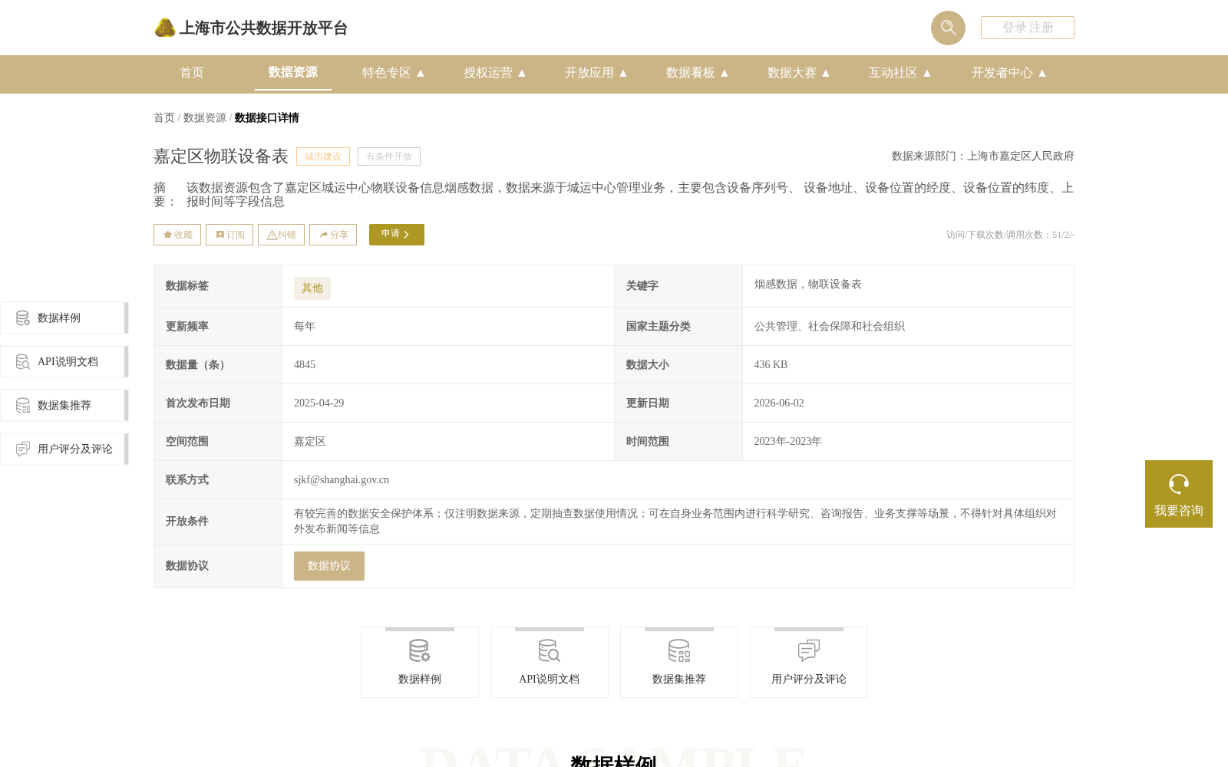The width and height of the screenshot is (1228, 767).
Task: Click the 其他 data label tag
Action: [312, 288]
